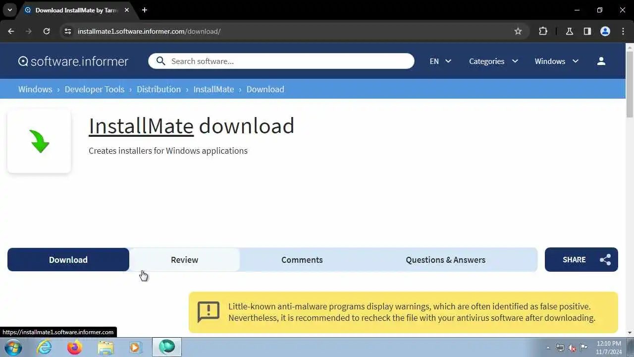Expand the Windows platform dropdown

557,61
